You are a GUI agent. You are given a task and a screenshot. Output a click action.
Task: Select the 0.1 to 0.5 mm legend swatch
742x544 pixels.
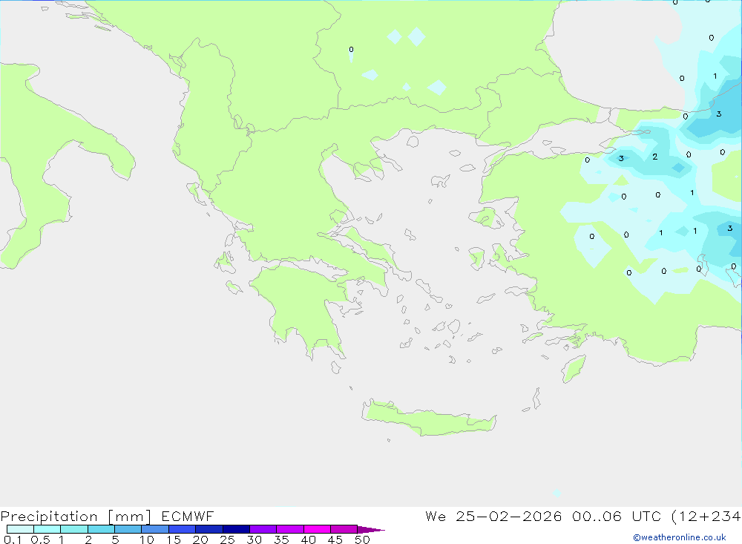coord(20,529)
